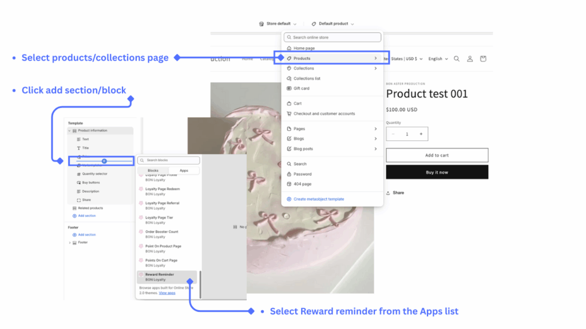Click the Share icon under Buy it now
The height and width of the screenshot is (329, 586).
tap(389, 192)
